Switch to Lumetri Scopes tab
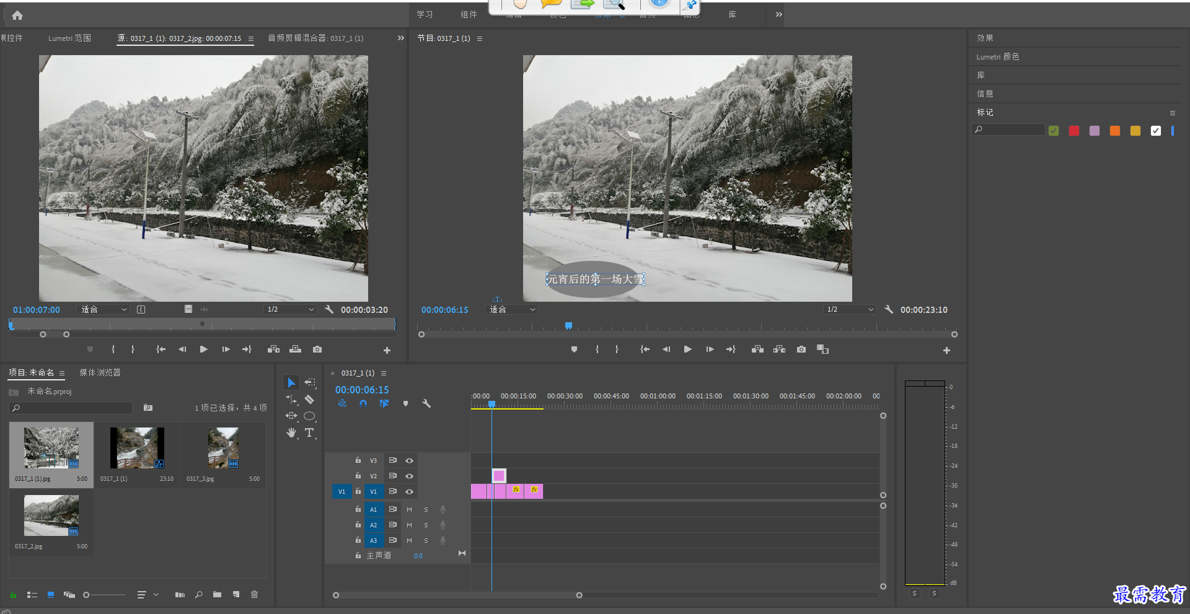The image size is (1190, 614). coord(69,38)
